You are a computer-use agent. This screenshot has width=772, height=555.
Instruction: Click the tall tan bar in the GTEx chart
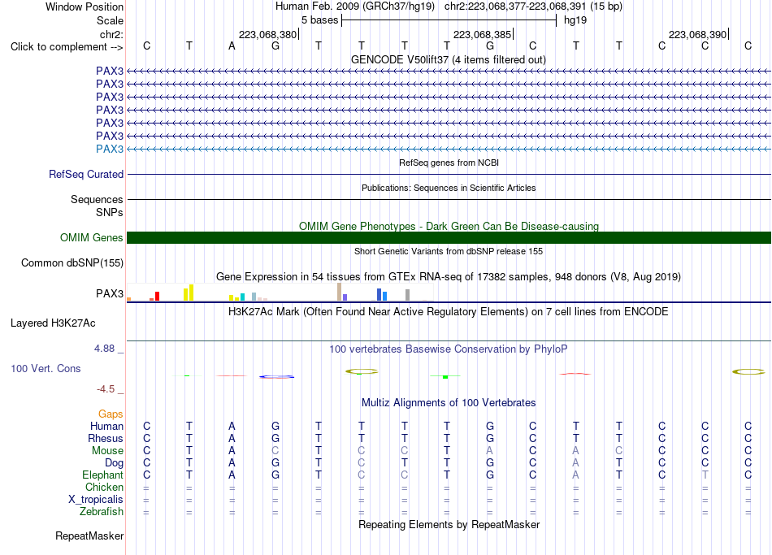click(339, 292)
